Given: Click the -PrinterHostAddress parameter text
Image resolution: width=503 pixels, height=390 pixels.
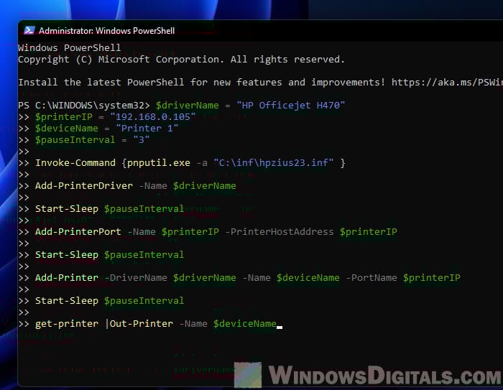Looking at the screenshot, I should point(279,232).
